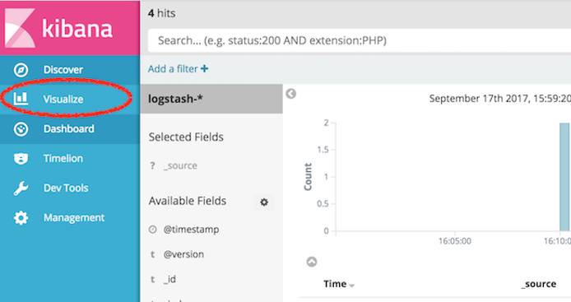Click the Available Fields heading
Screen dimensions: 571x302
tap(187, 201)
